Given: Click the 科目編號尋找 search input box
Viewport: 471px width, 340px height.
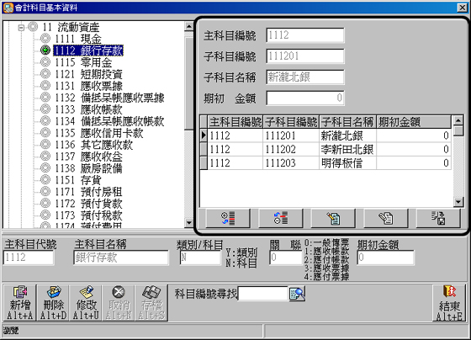Looking at the screenshot, I should coord(263,294).
